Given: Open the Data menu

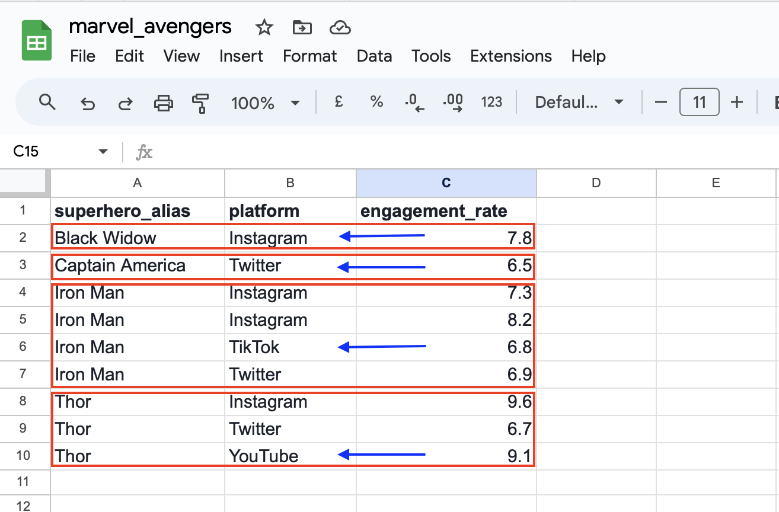Looking at the screenshot, I should pos(374,56).
